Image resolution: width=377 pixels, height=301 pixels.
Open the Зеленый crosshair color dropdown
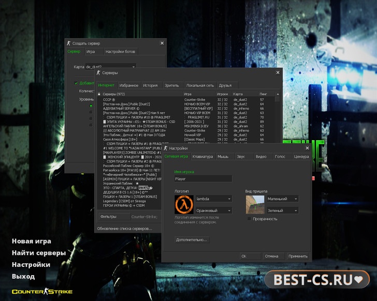283,210
